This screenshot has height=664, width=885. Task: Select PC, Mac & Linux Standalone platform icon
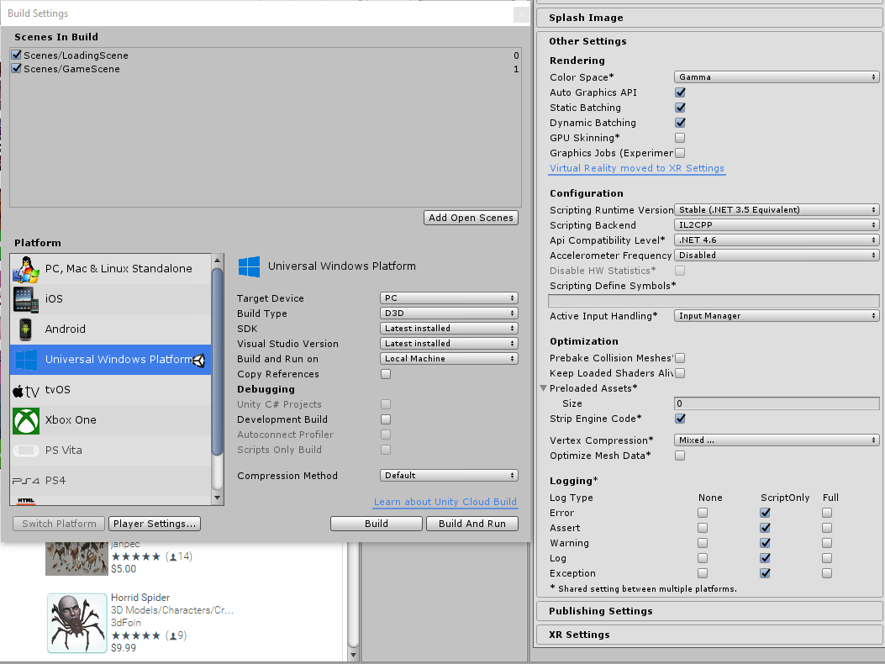coord(26,269)
